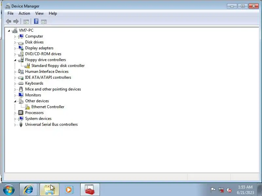Screen dimensions: 262x196
Task: Click the Disk drives category icon
Action: (x=21, y=42)
